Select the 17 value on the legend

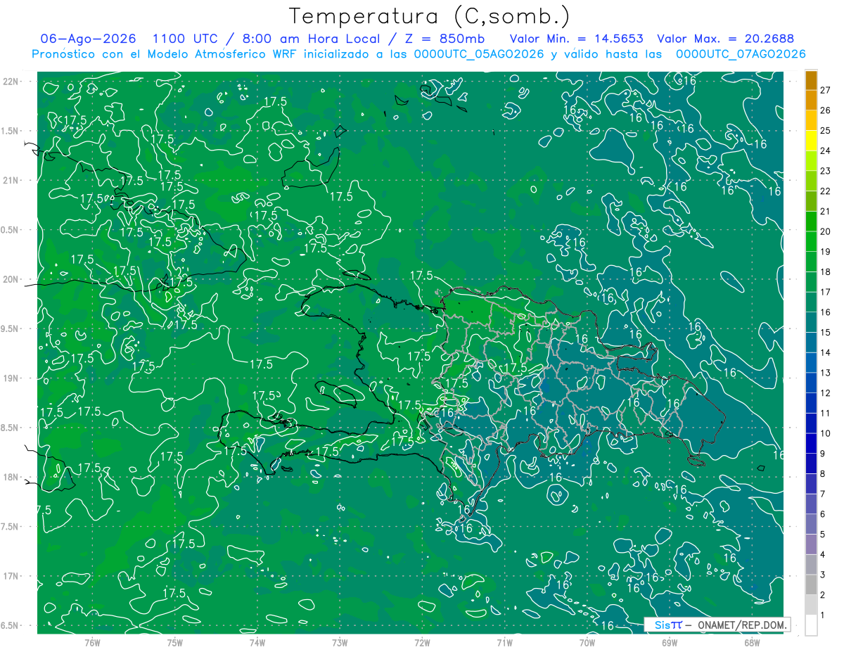point(825,292)
